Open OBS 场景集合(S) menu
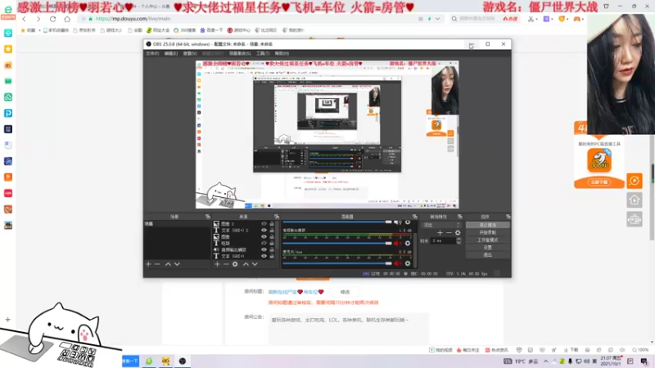 (x=240, y=53)
